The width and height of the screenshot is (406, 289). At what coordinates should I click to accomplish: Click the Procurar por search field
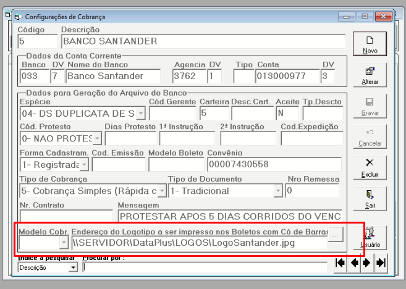point(205,267)
